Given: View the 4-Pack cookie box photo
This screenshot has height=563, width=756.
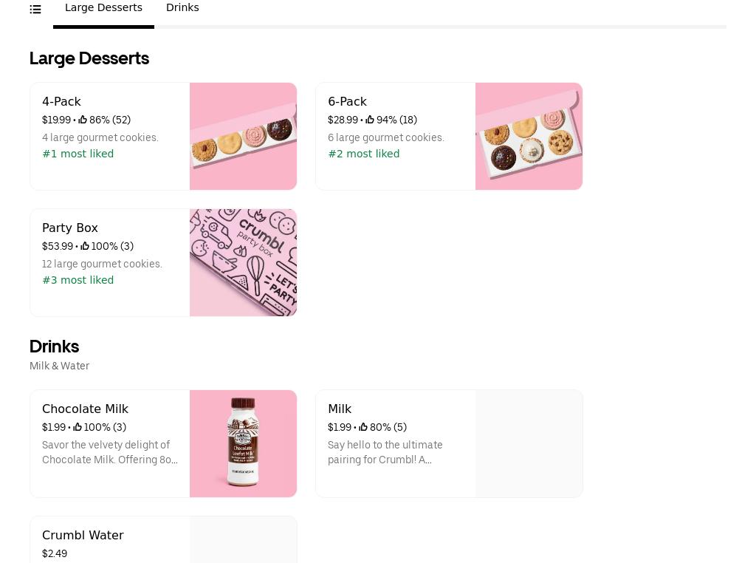Looking at the screenshot, I should click(x=243, y=136).
